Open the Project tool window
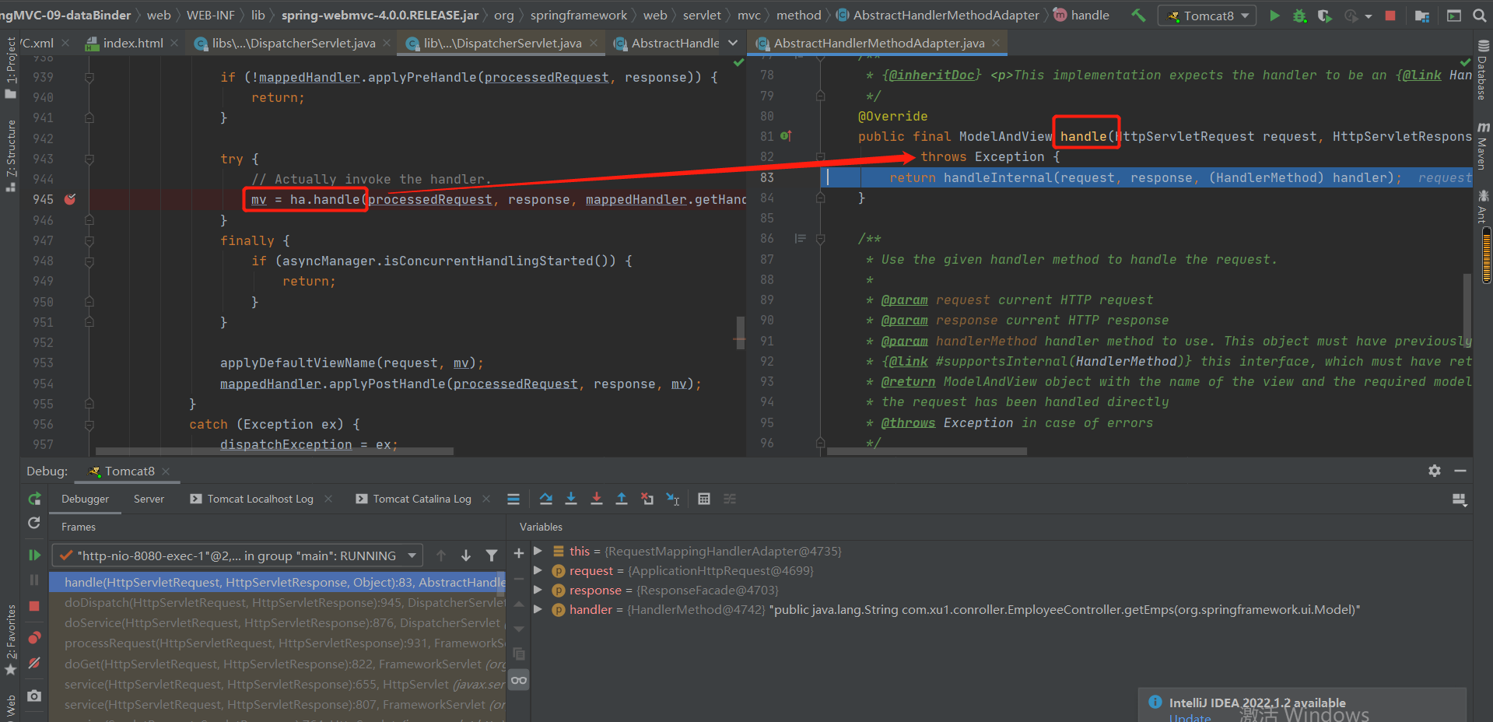1493x722 pixels. click(x=11, y=66)
